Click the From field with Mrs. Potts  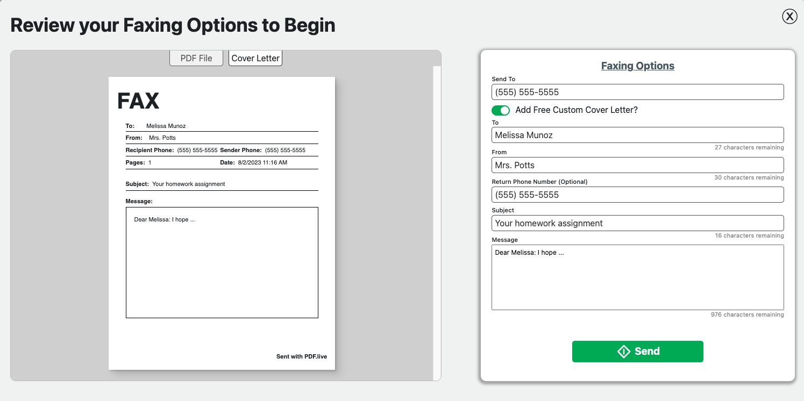pyautogui.click(x=637, y=164)
